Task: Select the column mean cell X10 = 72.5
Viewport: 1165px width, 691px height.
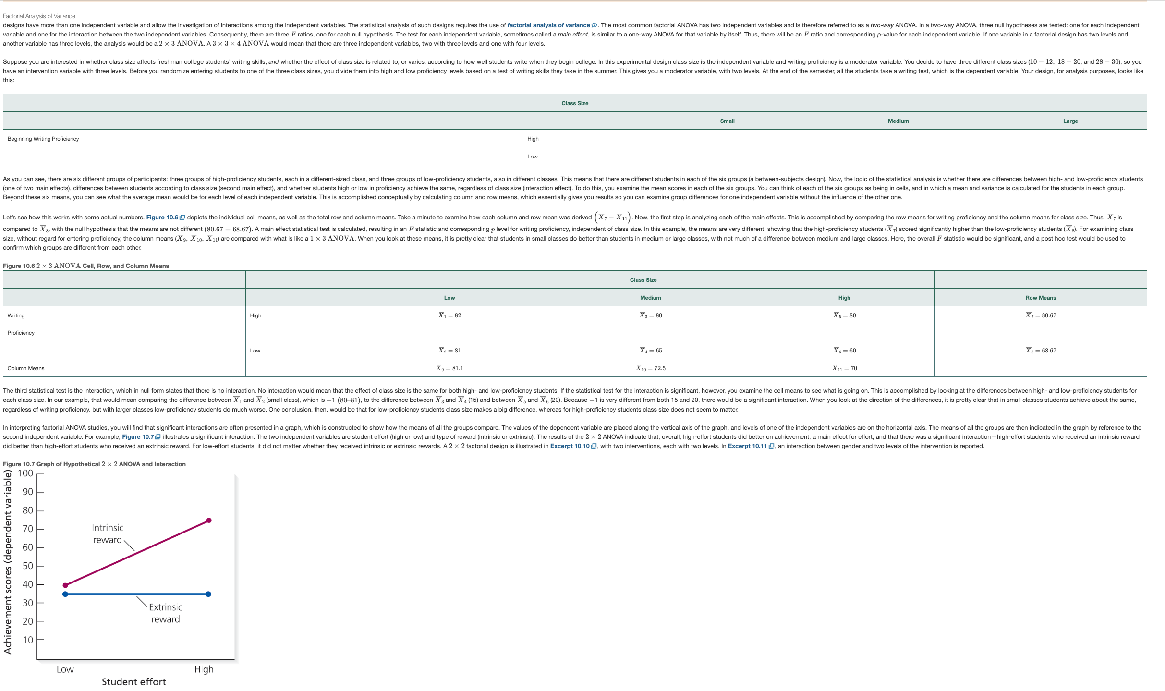Action: click(650, 368)
